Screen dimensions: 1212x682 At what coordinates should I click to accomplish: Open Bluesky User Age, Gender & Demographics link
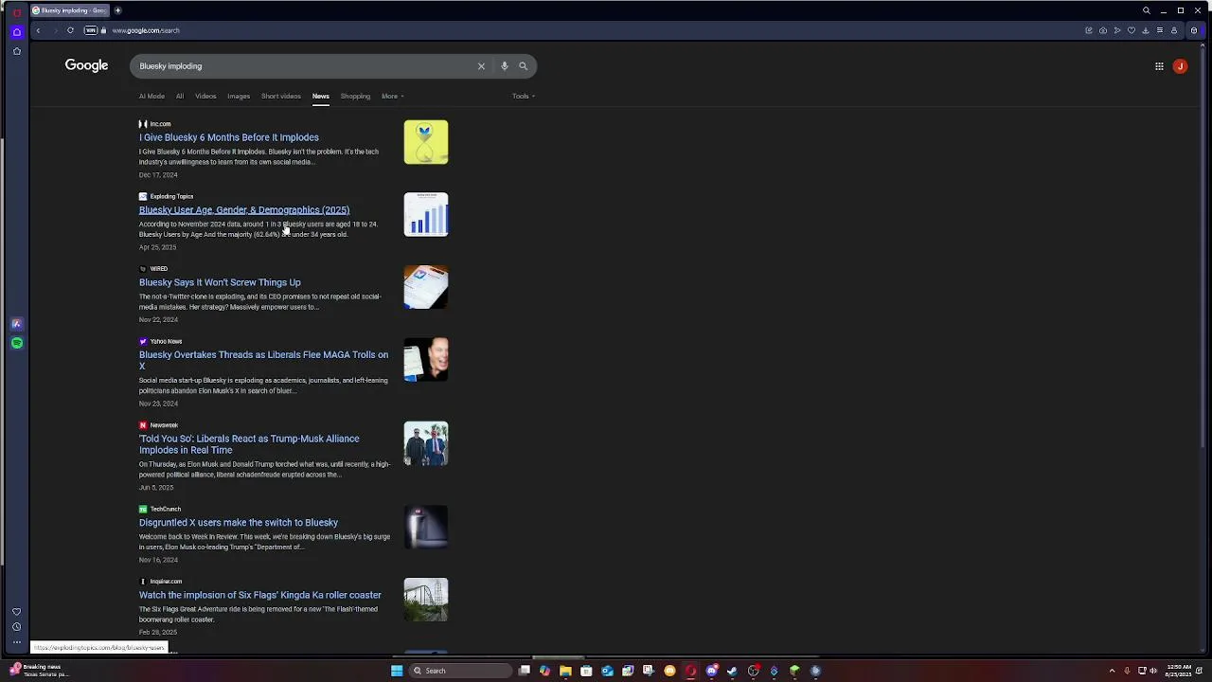244,210
